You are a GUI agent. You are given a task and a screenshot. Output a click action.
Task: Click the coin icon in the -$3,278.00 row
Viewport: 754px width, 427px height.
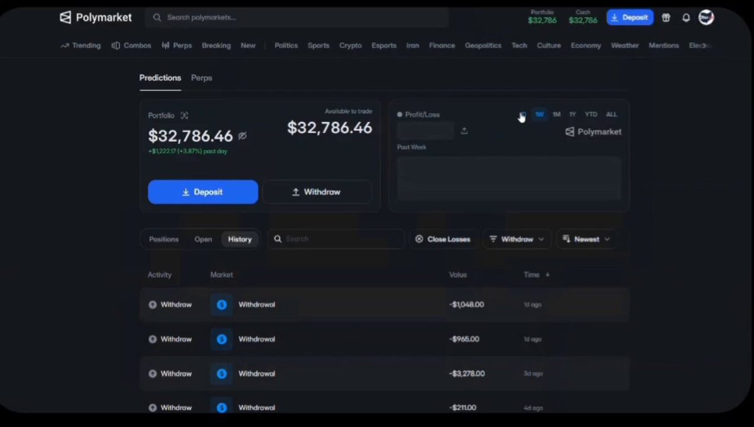(222, 374)
